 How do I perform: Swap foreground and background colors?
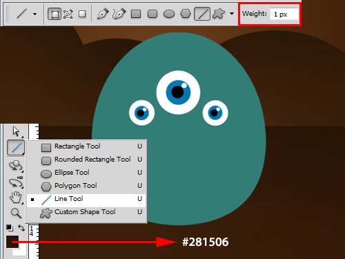point(21,228)
